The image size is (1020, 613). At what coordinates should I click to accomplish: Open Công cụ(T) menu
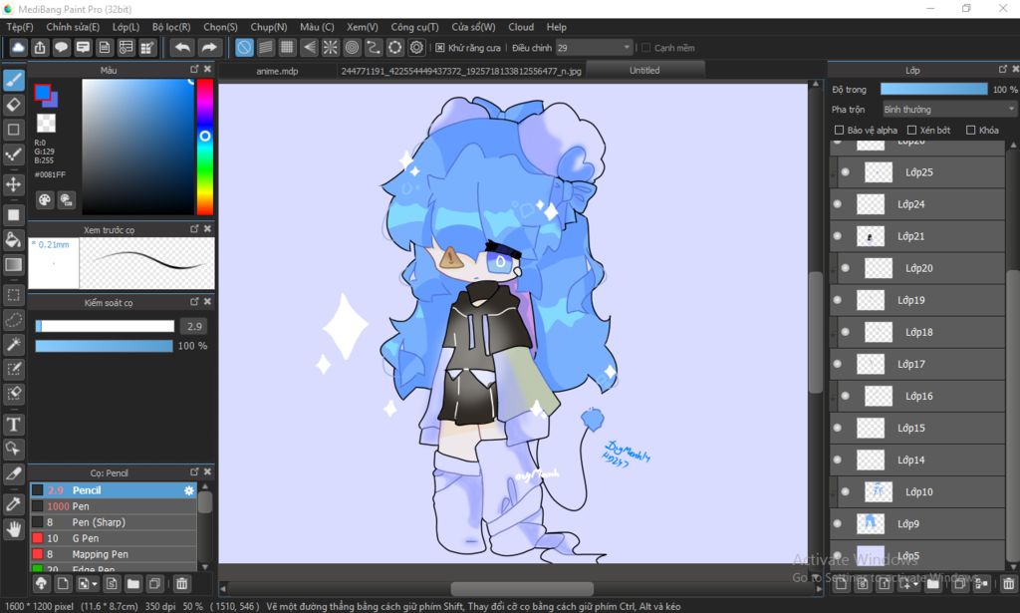414,27
